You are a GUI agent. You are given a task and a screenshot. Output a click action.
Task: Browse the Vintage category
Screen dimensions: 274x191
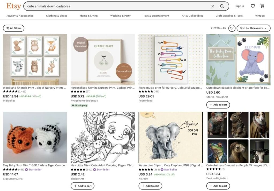[x=260, y=16]
